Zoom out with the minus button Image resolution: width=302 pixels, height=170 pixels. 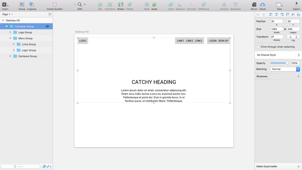[x=75, y=4]
